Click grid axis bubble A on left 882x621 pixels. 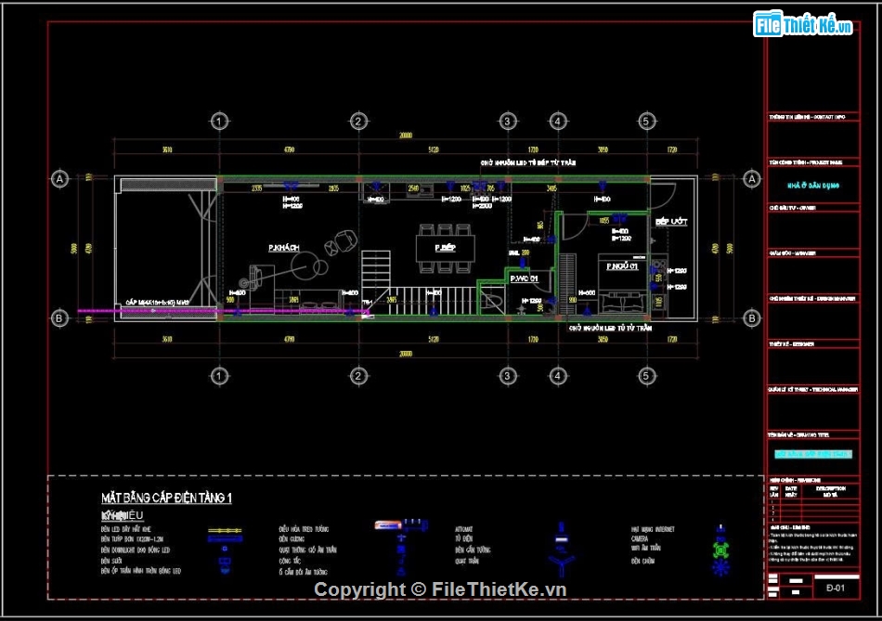[x=60, y=180]
